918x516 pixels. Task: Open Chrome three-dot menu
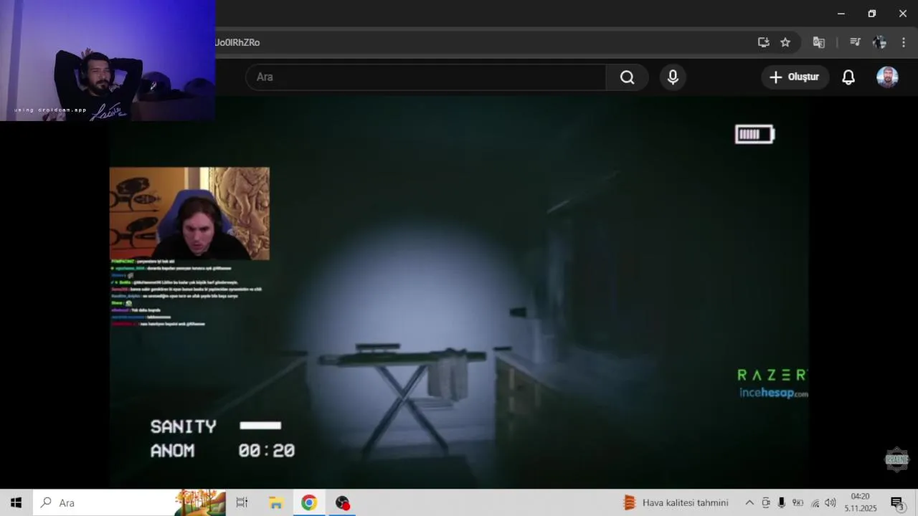tap(904, 42)
